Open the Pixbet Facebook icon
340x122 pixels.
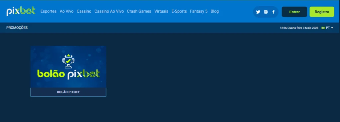tap(274, 12)
